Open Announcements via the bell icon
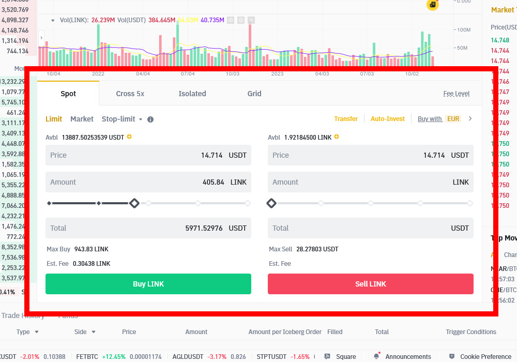 tap(377, 357)
